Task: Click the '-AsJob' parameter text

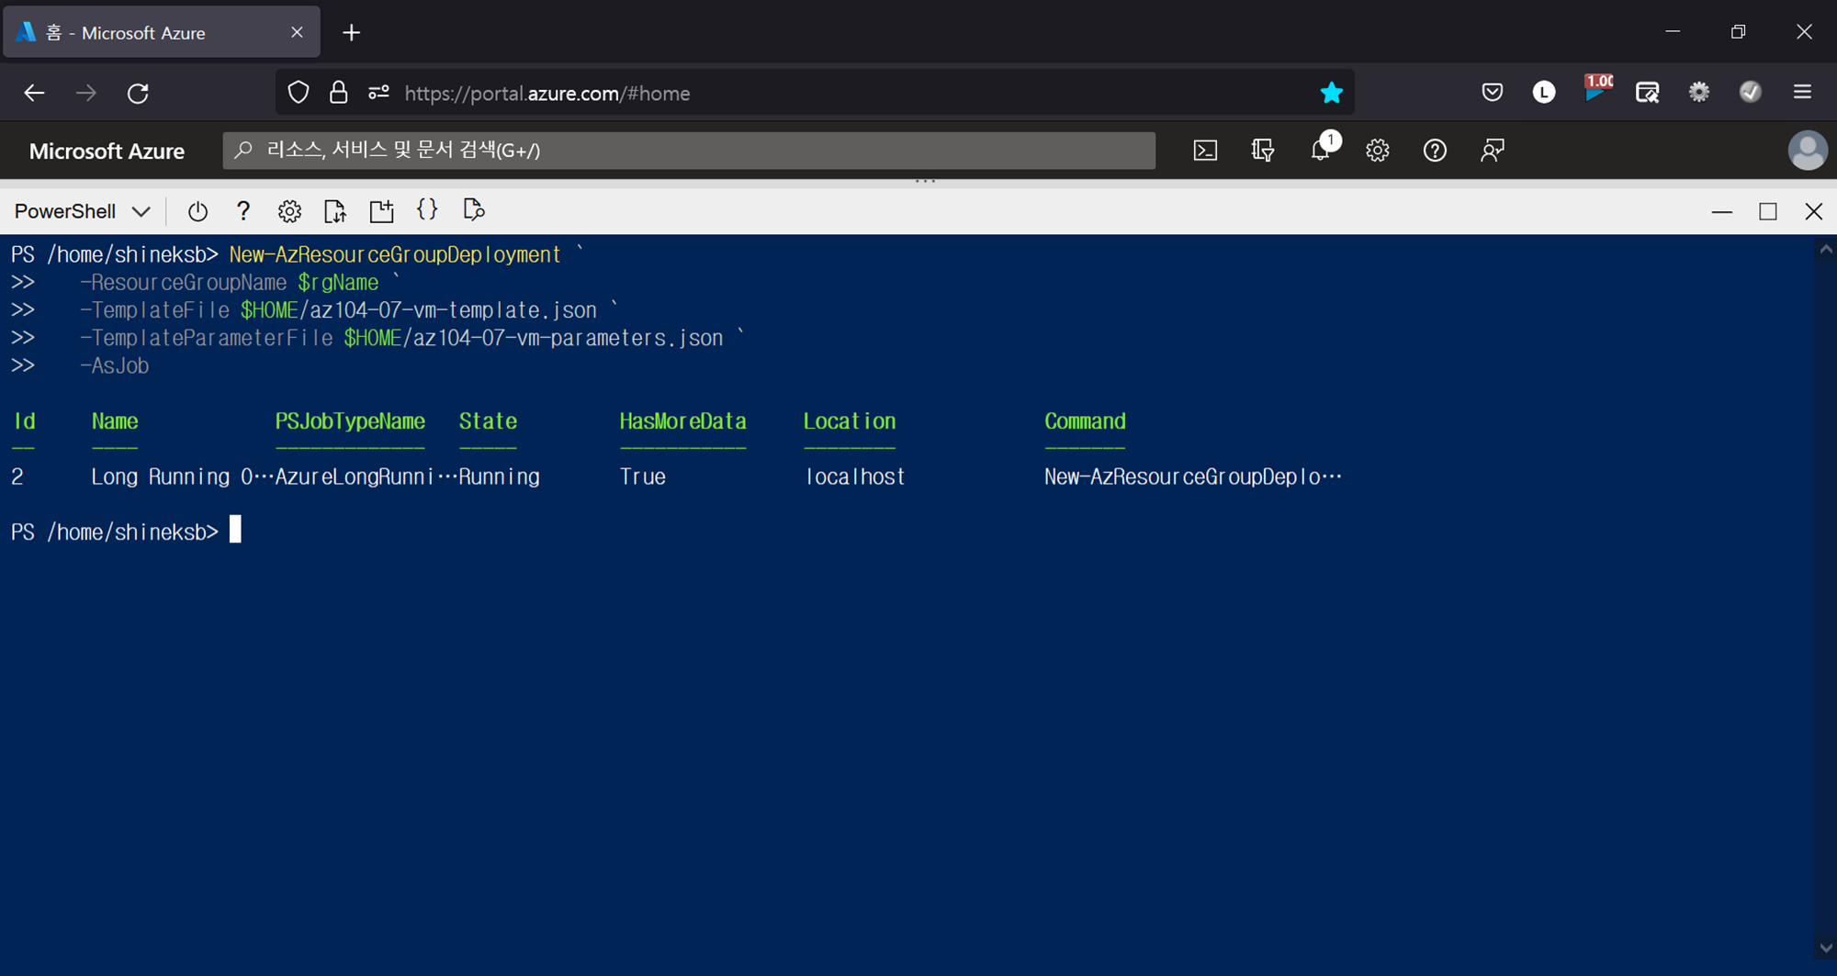Action: pyautogui.click(x=115, y=365)
